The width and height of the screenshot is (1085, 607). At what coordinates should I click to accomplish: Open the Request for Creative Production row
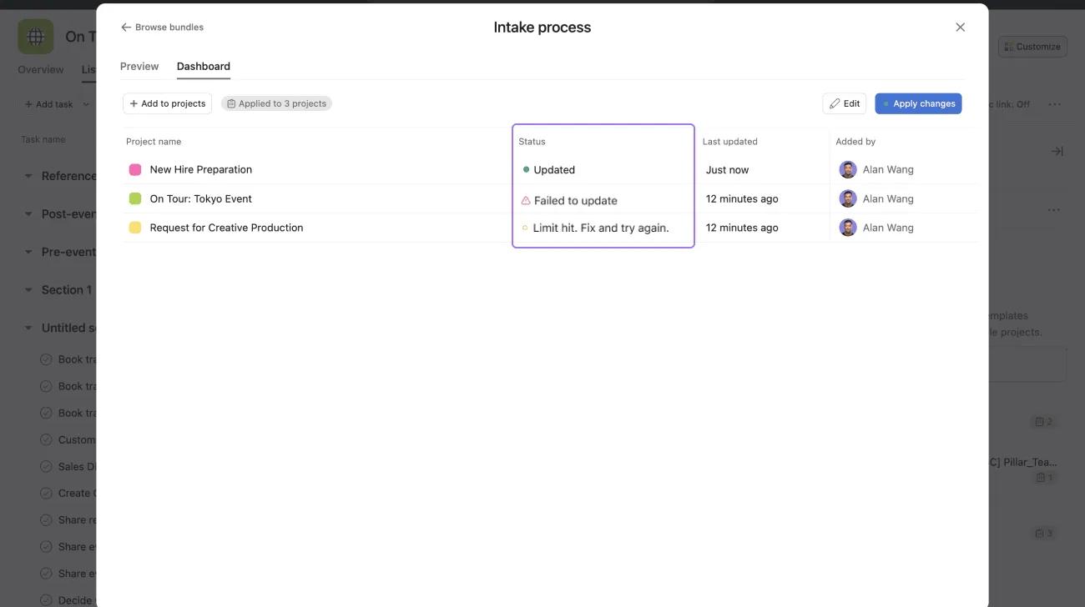point(226,228)
